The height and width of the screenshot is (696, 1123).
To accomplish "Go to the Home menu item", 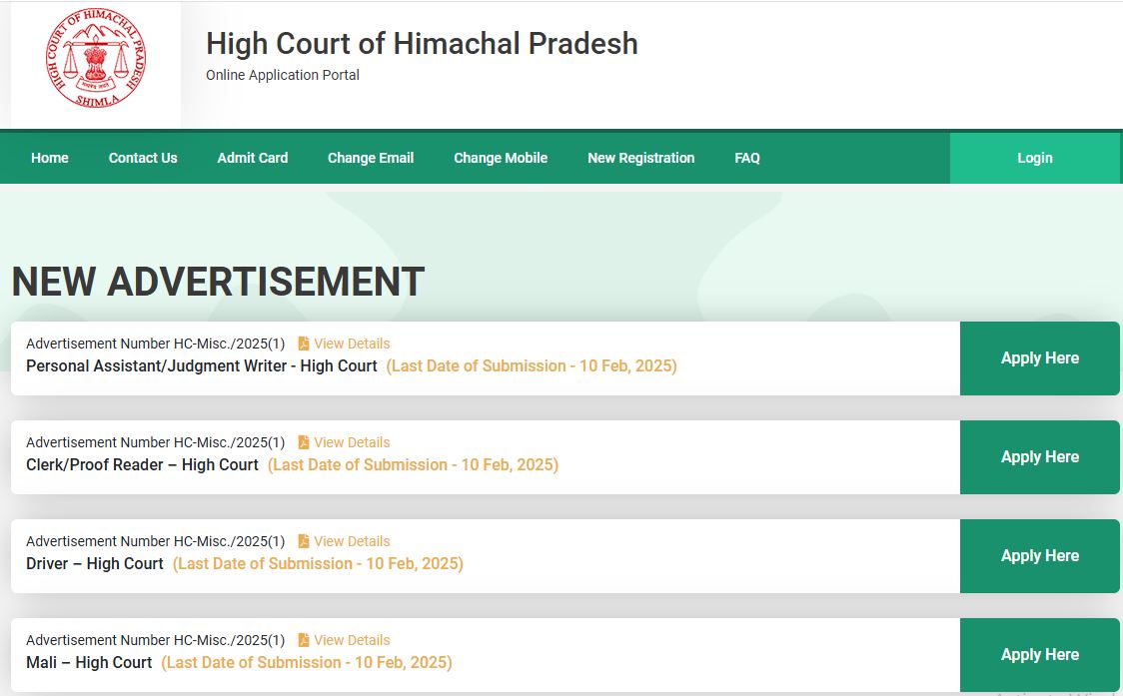I will 49,158.
